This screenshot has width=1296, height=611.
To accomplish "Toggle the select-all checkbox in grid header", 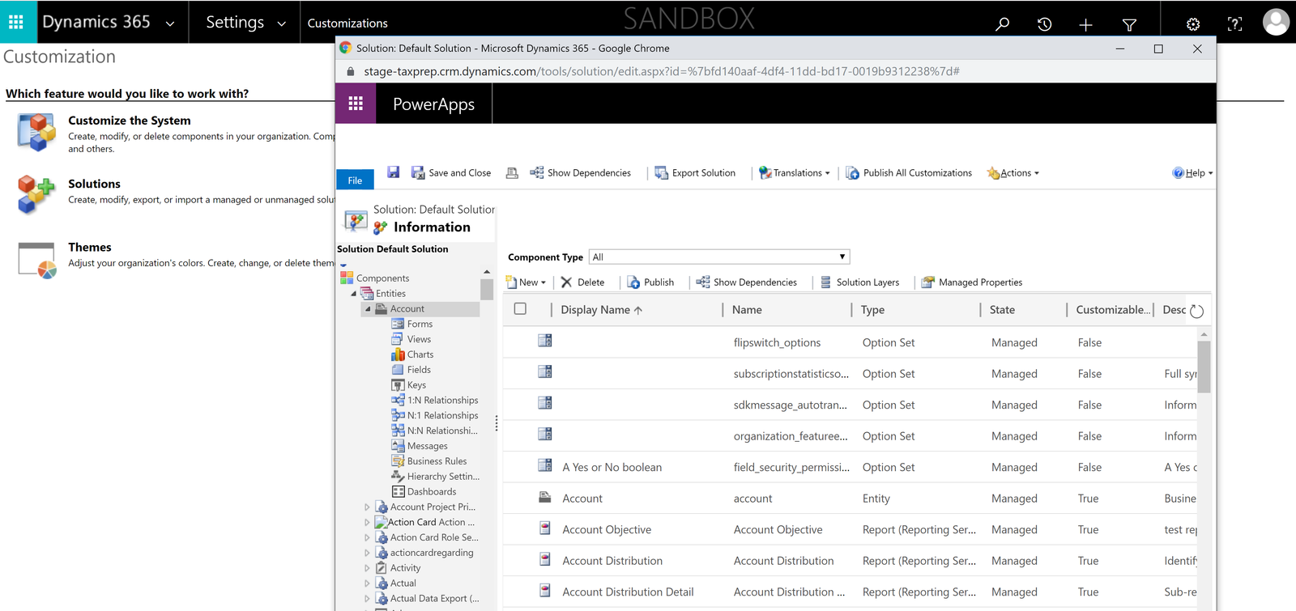I will coord(520,309).
